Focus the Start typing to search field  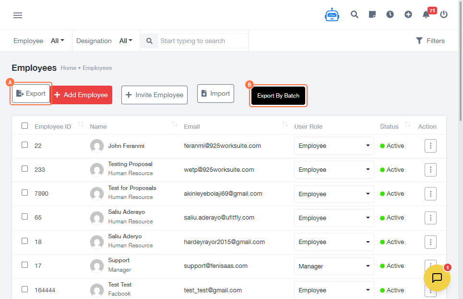(x=203, y=41)
